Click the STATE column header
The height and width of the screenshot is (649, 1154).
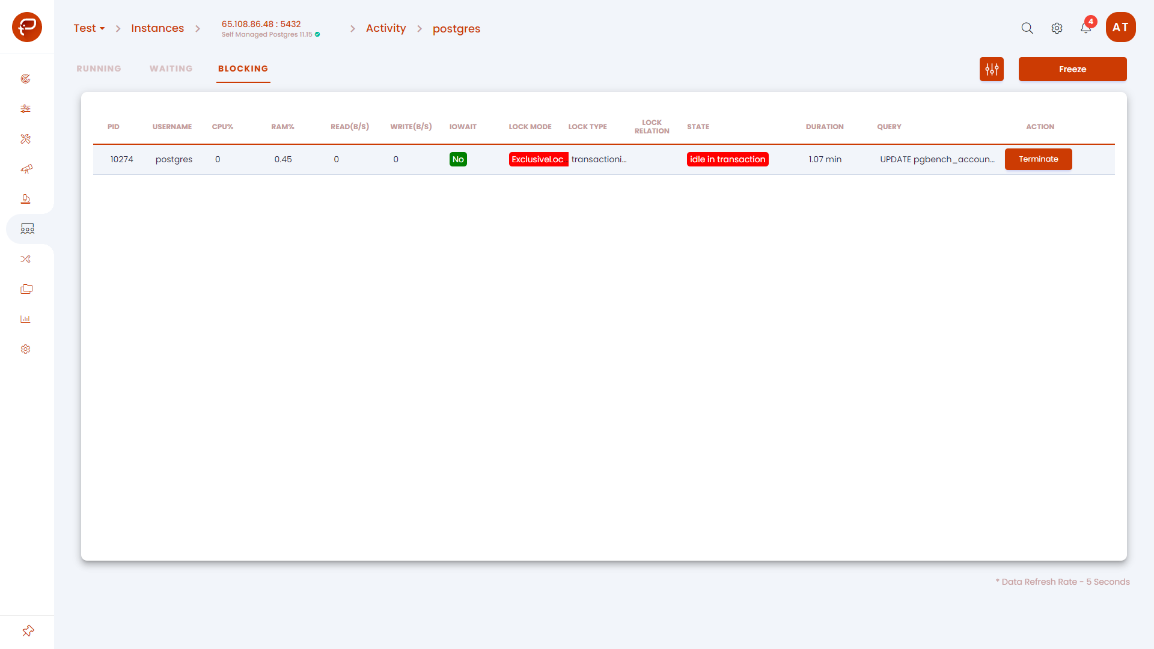coord(698,127)
